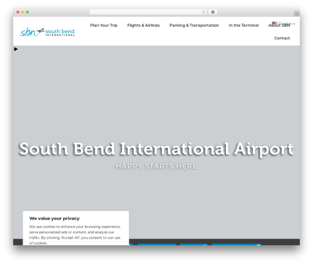Open the In the Terminal menu
313x264 pixels.
tap(244, 25)
